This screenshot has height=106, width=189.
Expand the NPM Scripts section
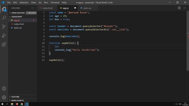(x=22, y=100)
